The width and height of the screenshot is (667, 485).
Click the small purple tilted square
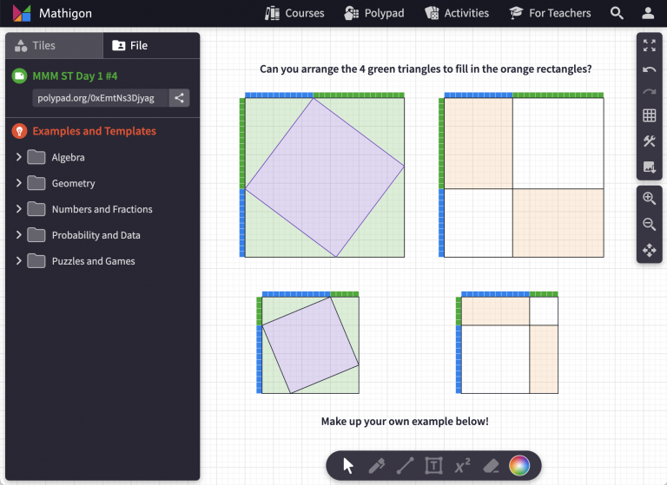pyautogui.click(x=311, y=345)
